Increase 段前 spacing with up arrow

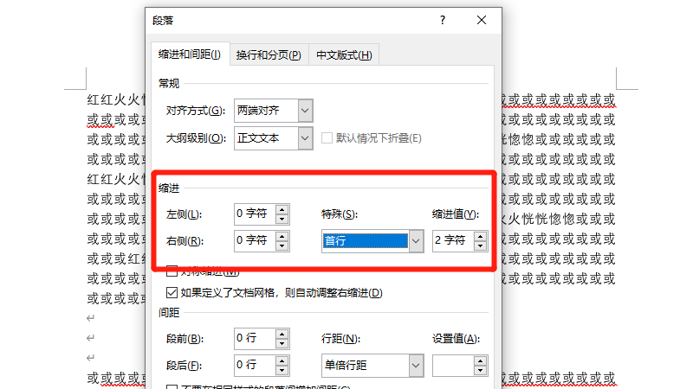coord(282,334)
